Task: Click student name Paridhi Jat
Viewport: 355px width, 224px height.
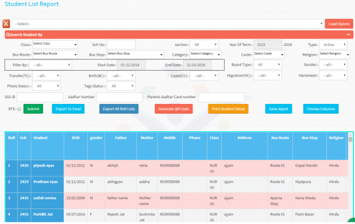Action: pyautogui.click(x=43, y=214)
